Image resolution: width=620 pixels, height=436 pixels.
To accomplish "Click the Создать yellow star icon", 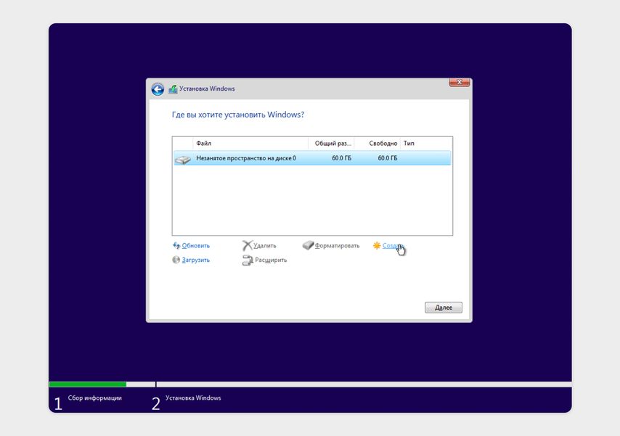I will 377,245.
